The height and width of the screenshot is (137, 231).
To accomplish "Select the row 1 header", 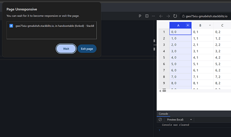I will click(164, 32).
